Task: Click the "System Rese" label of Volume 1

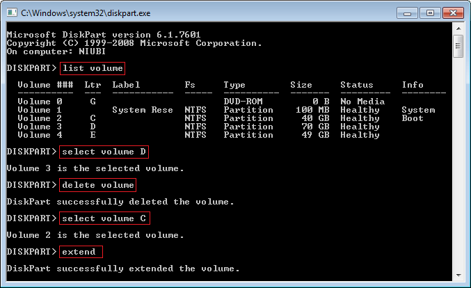Action: coord(143,110)
